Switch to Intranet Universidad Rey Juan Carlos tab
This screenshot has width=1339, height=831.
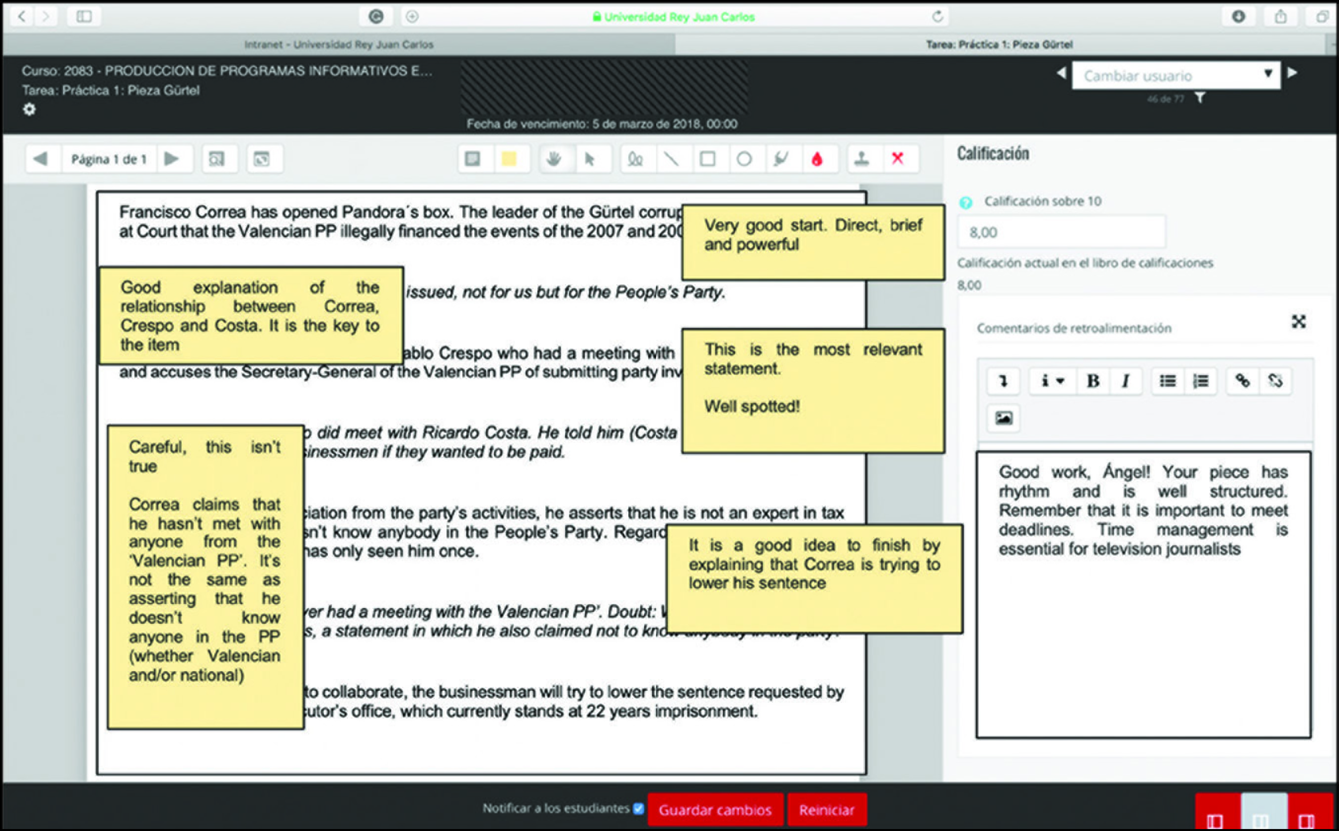(x=339, y=44)
